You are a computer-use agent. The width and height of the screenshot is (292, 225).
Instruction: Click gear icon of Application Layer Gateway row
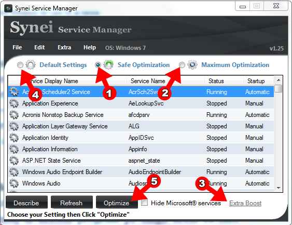pos(14,126)
